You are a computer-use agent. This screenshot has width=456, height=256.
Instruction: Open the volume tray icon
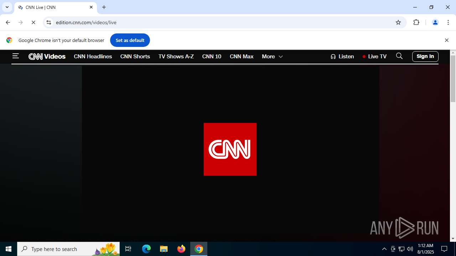[x=410, y=249]
